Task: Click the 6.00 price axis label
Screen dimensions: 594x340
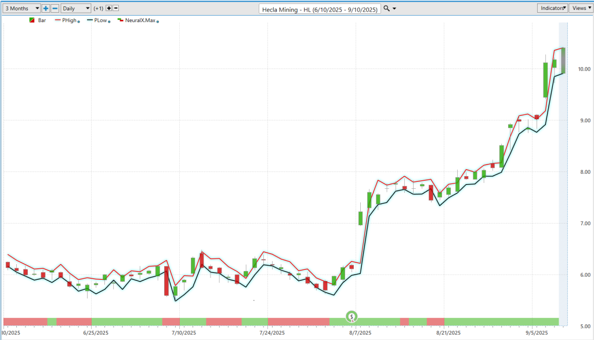Action: (585, 275)
